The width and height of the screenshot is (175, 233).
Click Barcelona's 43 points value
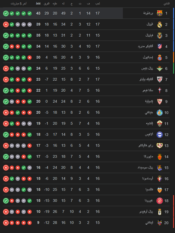coord(38,13)
